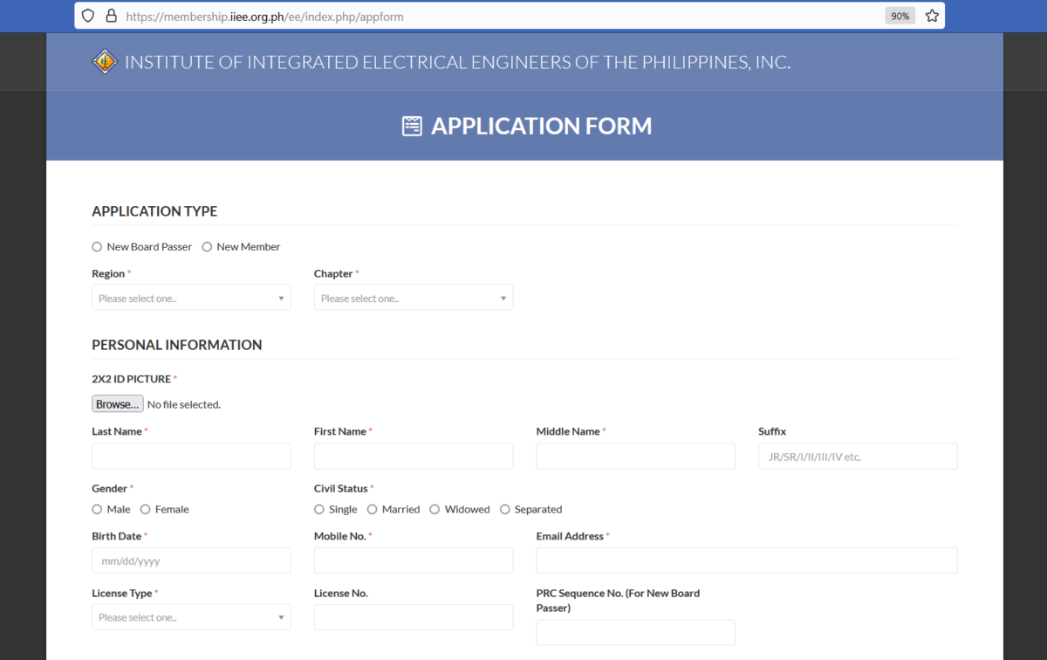Click the shield tracking protection icon
The image size is (1047, 660).
coord(88,16)
